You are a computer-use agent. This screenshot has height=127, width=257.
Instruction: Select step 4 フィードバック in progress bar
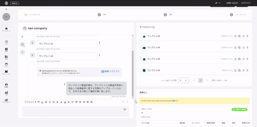(238, 15)
